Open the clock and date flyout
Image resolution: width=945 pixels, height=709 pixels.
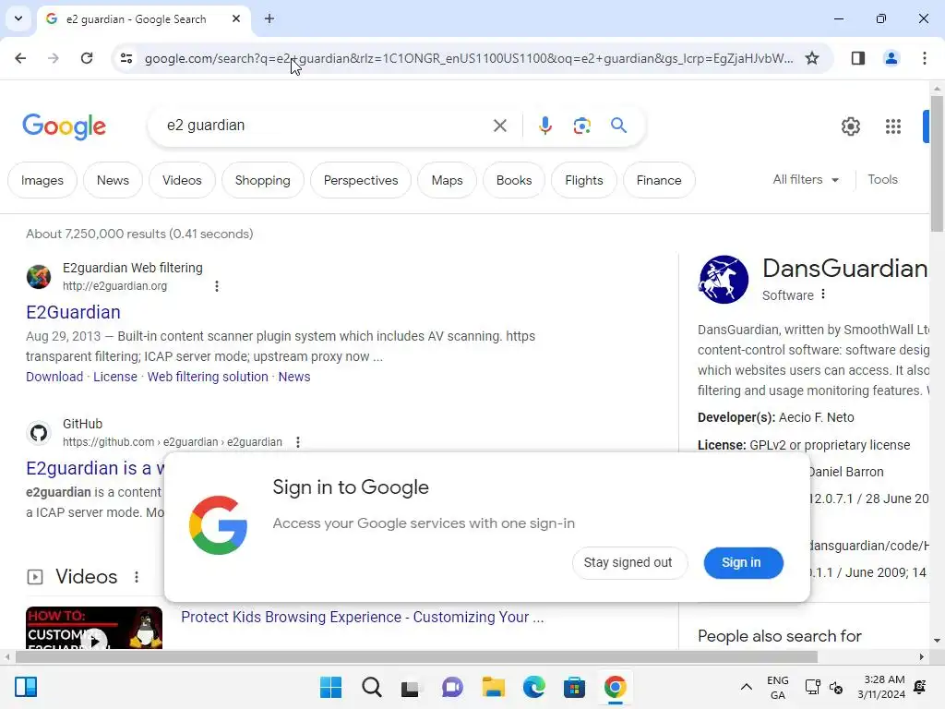[x=880, y=687]
